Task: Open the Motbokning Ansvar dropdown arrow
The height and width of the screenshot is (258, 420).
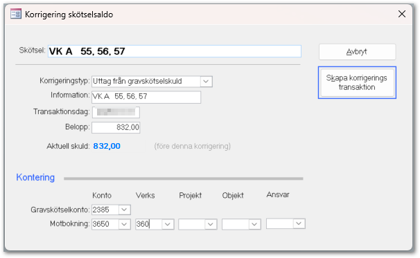Action: click(299, 223)
